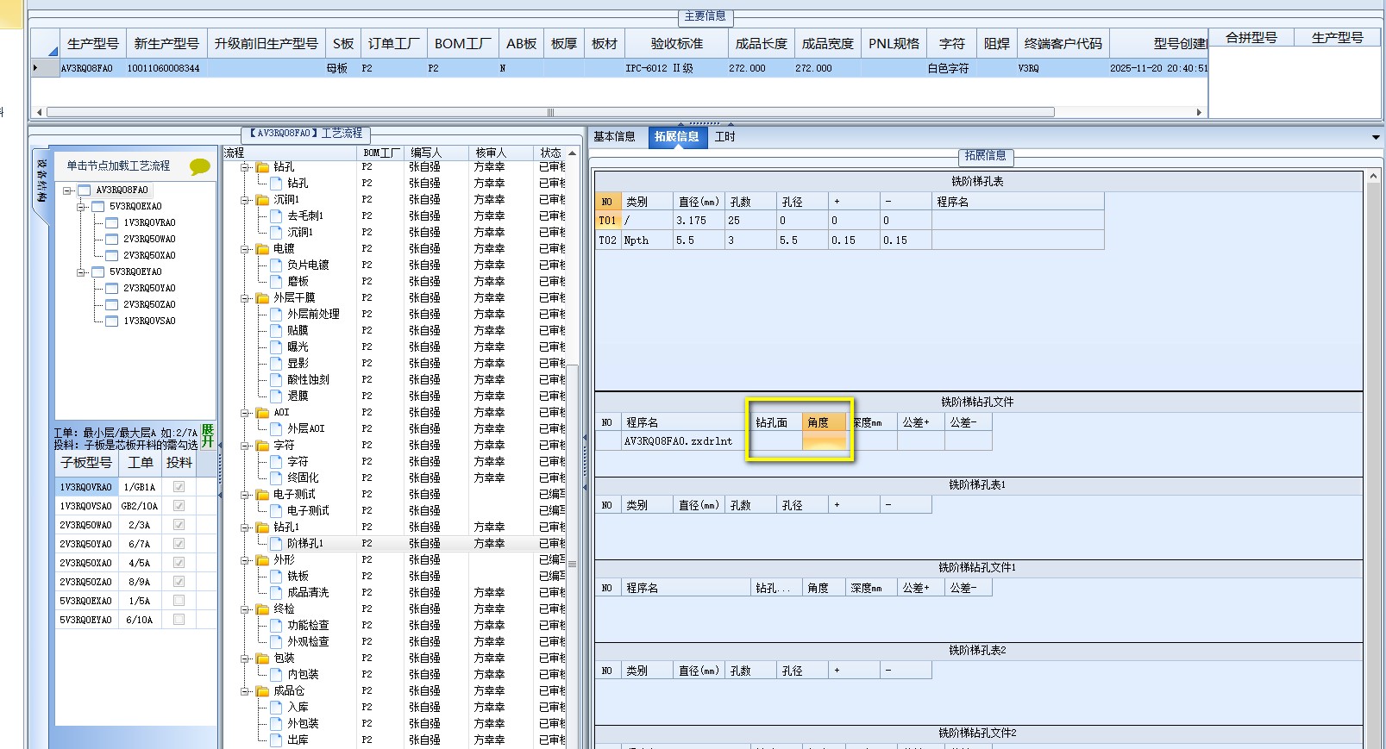Click the 外形 group folder icon

pos(262,560)
